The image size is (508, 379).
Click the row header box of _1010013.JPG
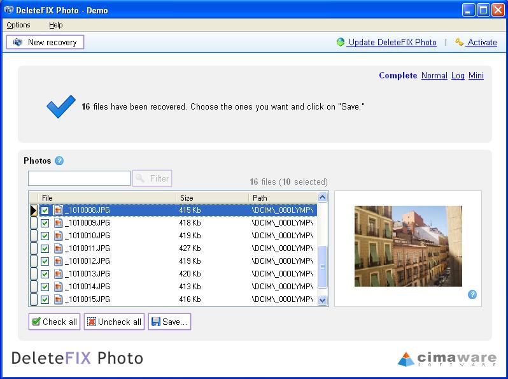(34, 274)
